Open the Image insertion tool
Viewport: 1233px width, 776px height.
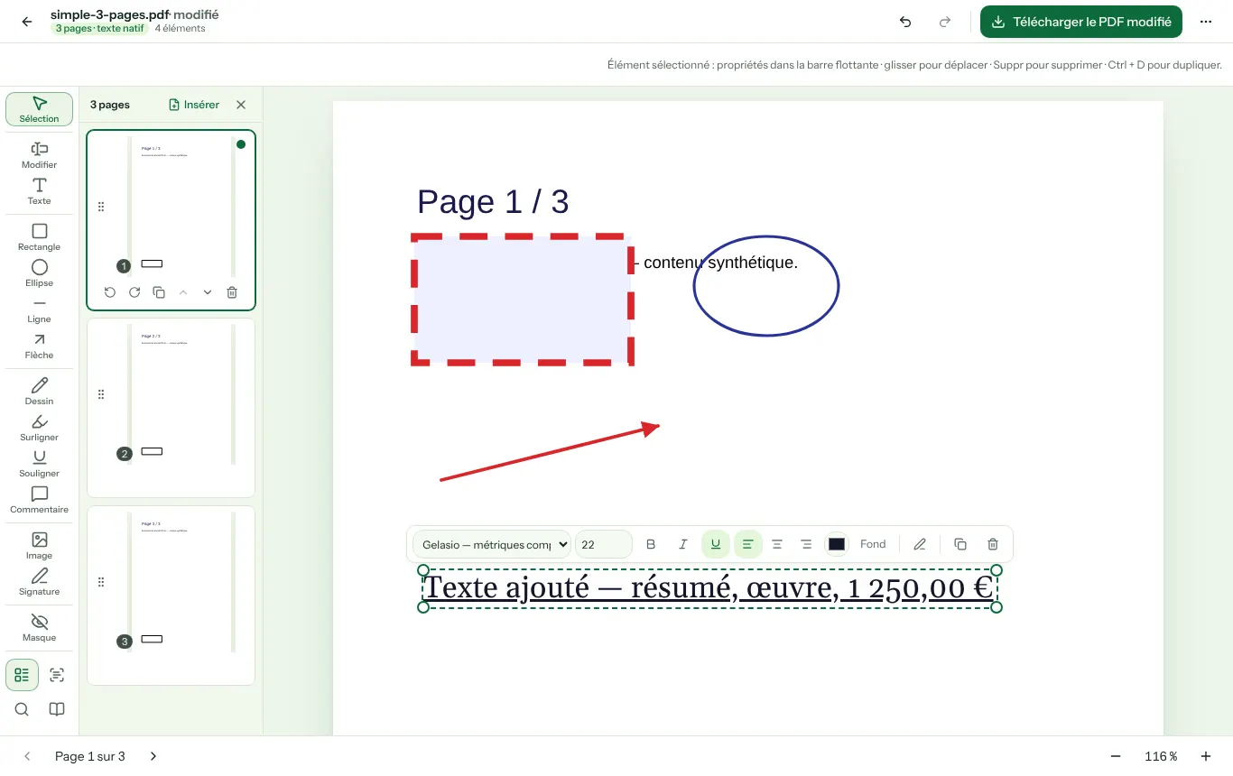pos(39,546)
